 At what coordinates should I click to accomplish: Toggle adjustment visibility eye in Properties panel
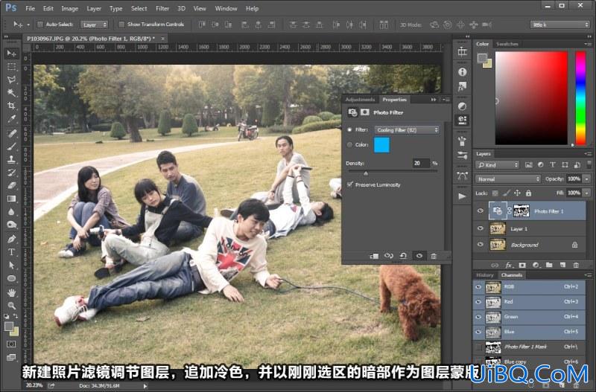click(x=419, y=256)
